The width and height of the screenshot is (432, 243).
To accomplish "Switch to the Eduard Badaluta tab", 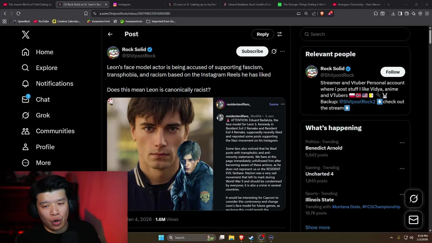I will (x=248, y=4).
